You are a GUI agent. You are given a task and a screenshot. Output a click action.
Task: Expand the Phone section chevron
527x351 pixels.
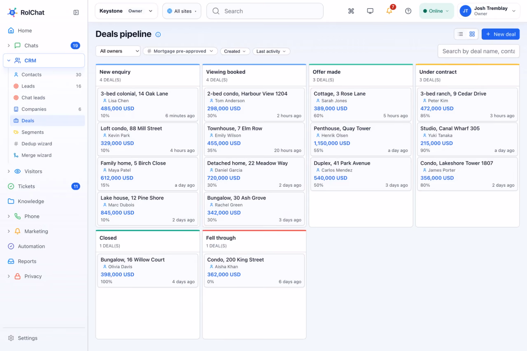[9, 216]
